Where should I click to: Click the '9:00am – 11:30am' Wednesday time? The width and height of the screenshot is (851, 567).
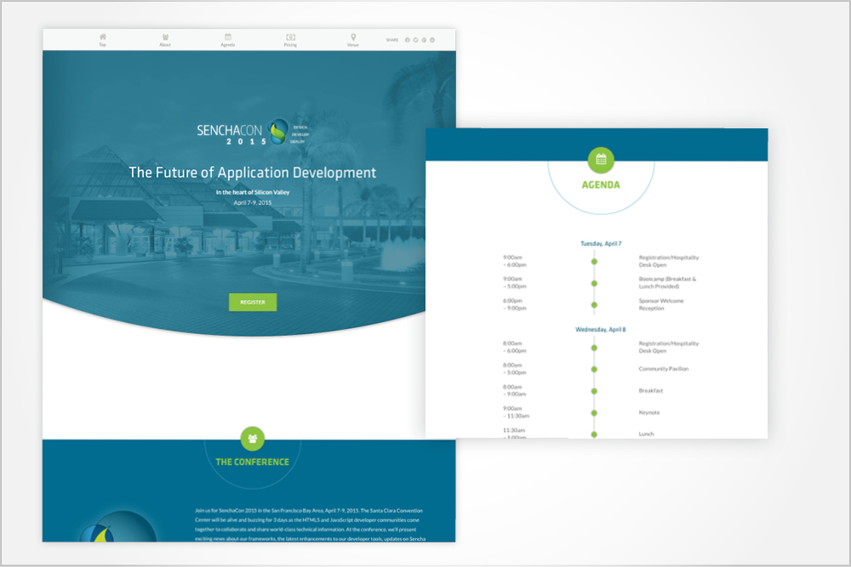tap(516, 412)
